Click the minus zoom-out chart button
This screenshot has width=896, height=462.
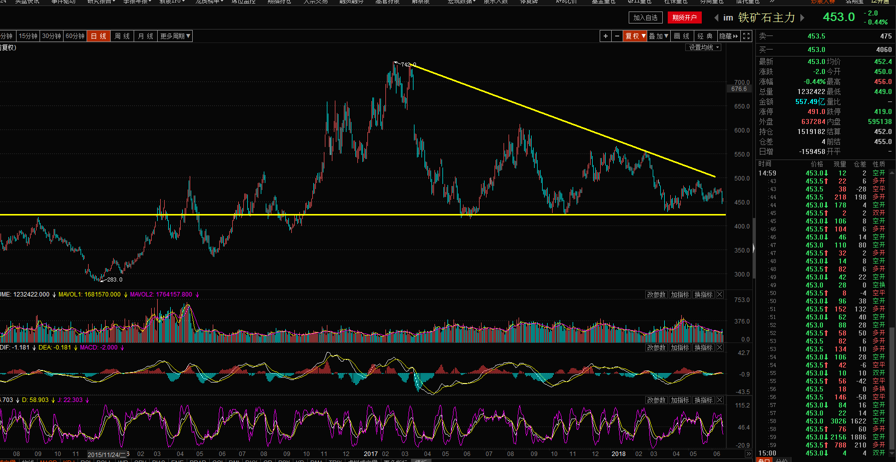click(617, 36)
